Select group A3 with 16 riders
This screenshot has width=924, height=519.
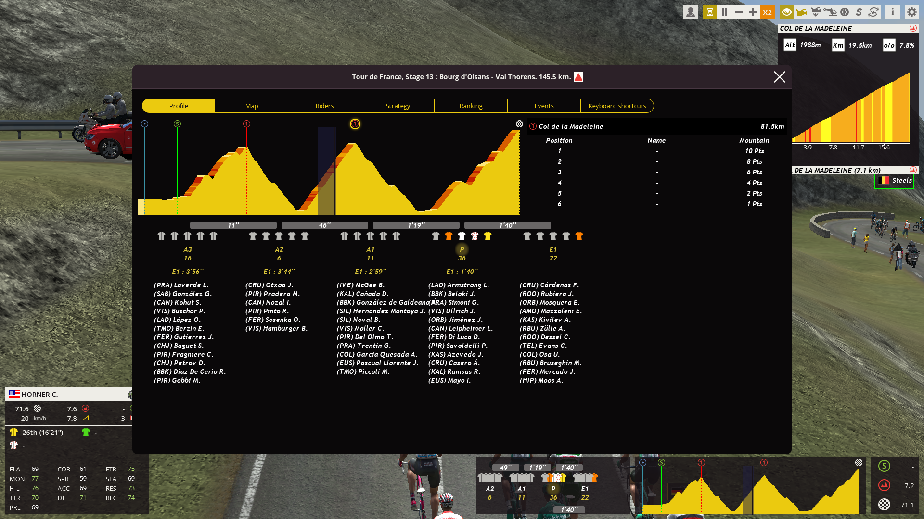(x=188, y=254)
